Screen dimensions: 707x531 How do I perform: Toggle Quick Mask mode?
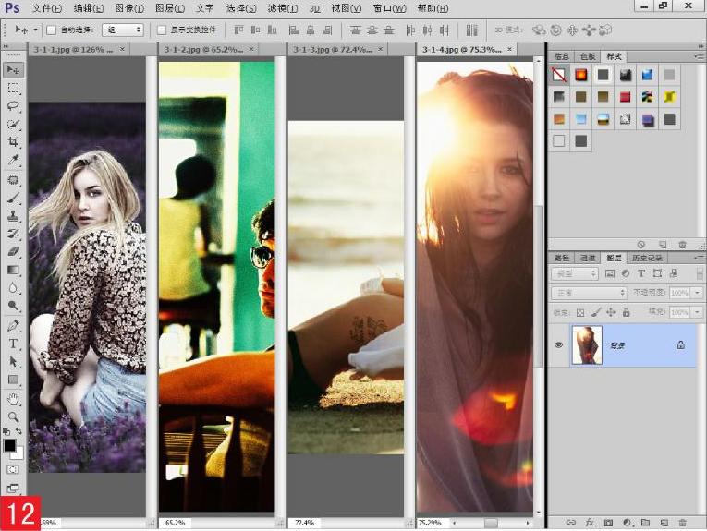tap(13, 470)
